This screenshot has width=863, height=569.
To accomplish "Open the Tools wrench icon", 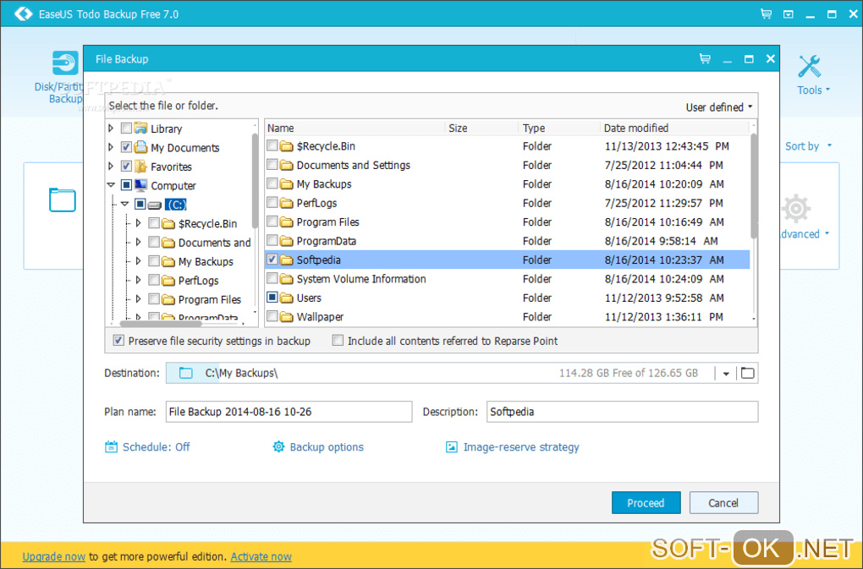I will tap(810, 67).
